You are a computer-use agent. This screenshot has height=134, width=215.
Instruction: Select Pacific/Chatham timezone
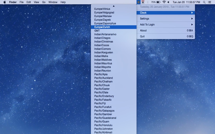114,82
